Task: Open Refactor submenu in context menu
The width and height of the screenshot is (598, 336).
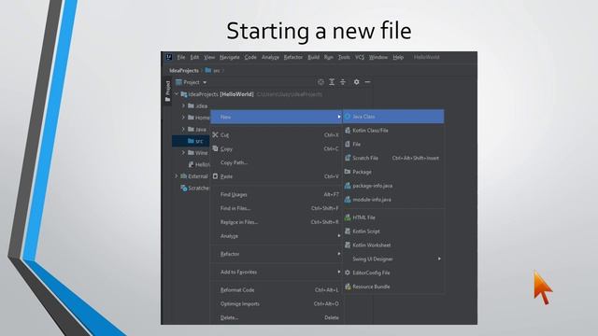Action: 277,254
